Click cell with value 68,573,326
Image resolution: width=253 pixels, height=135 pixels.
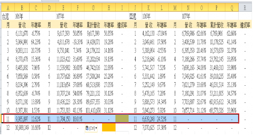coord(216,111)
